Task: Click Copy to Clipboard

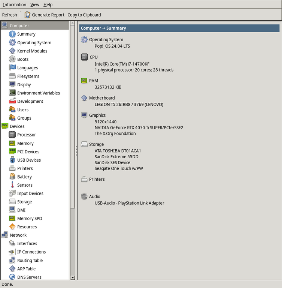Action: (84, 15)
